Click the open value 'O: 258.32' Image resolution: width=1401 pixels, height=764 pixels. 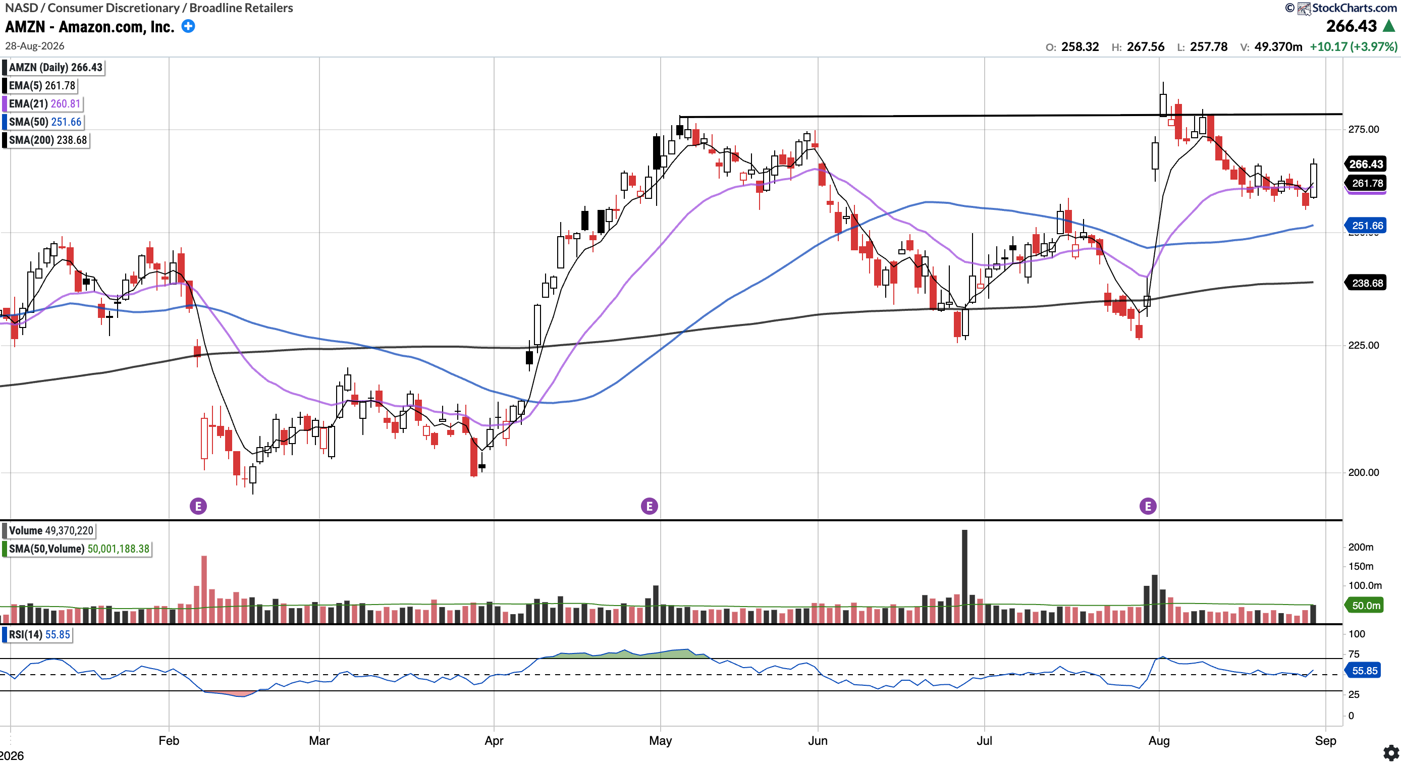(1072, 47)
